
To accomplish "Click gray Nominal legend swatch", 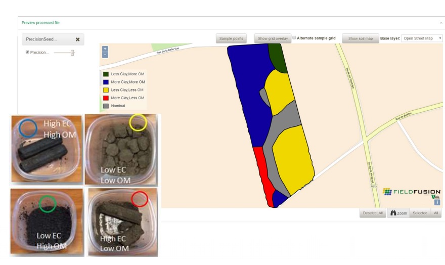I will click(106, 106).
